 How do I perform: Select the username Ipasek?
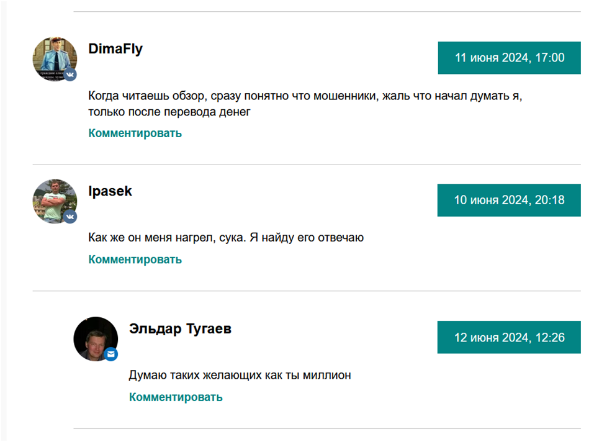click(x=110, y=191)
